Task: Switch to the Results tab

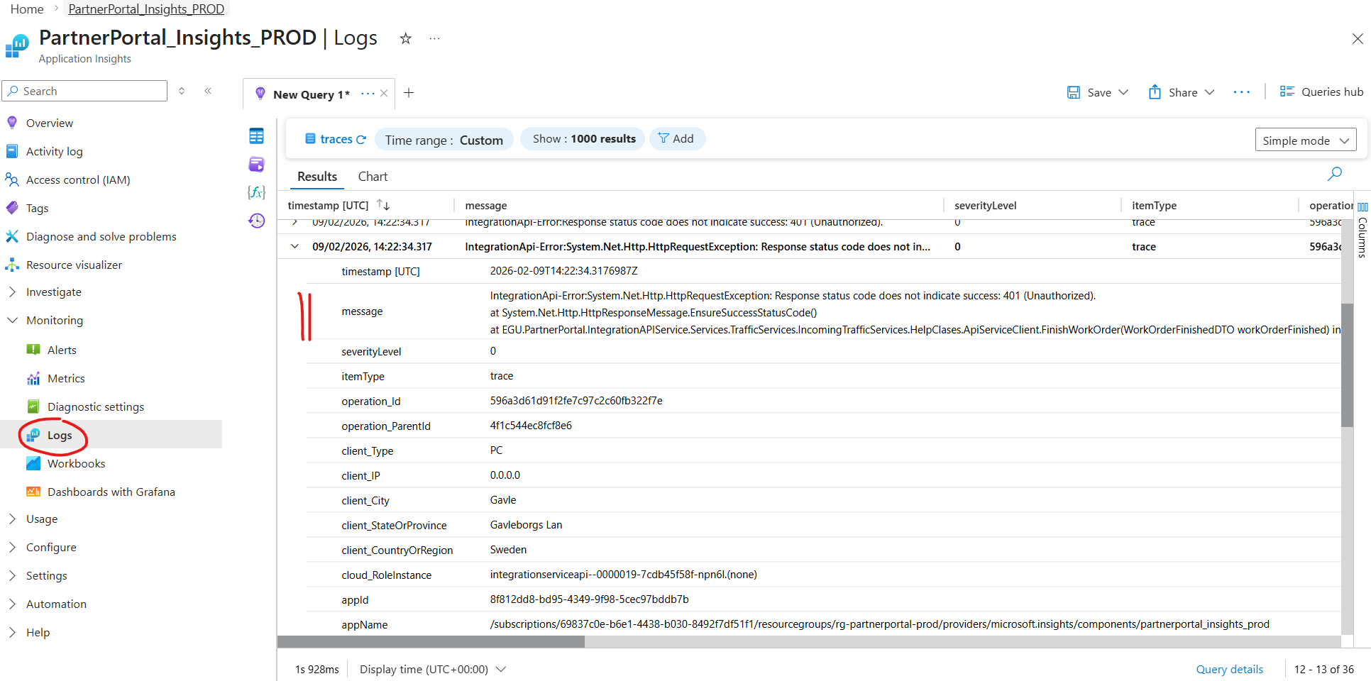Action: [x=317, y=176]
